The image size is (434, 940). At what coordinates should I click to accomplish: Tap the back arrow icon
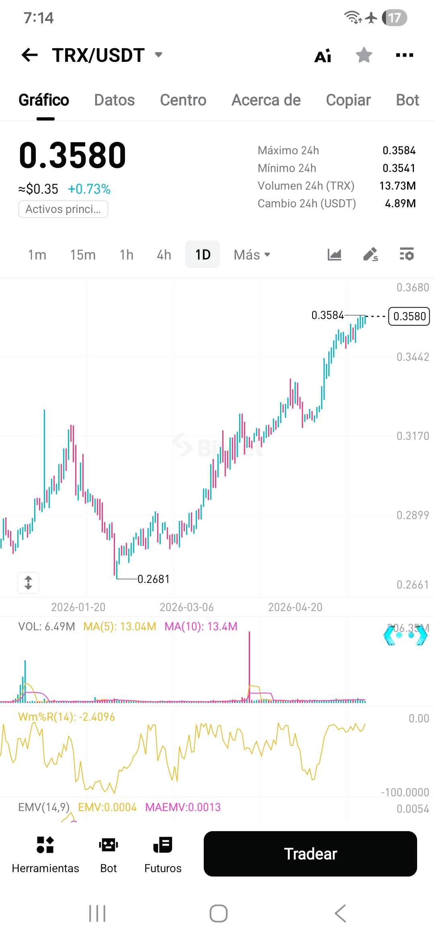30,55
